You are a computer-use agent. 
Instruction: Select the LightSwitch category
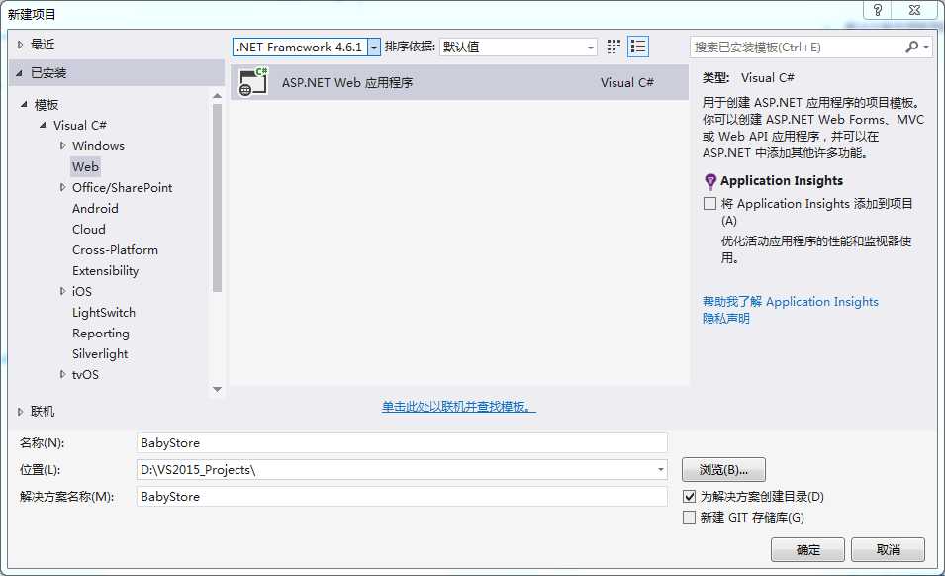(104, 312)
